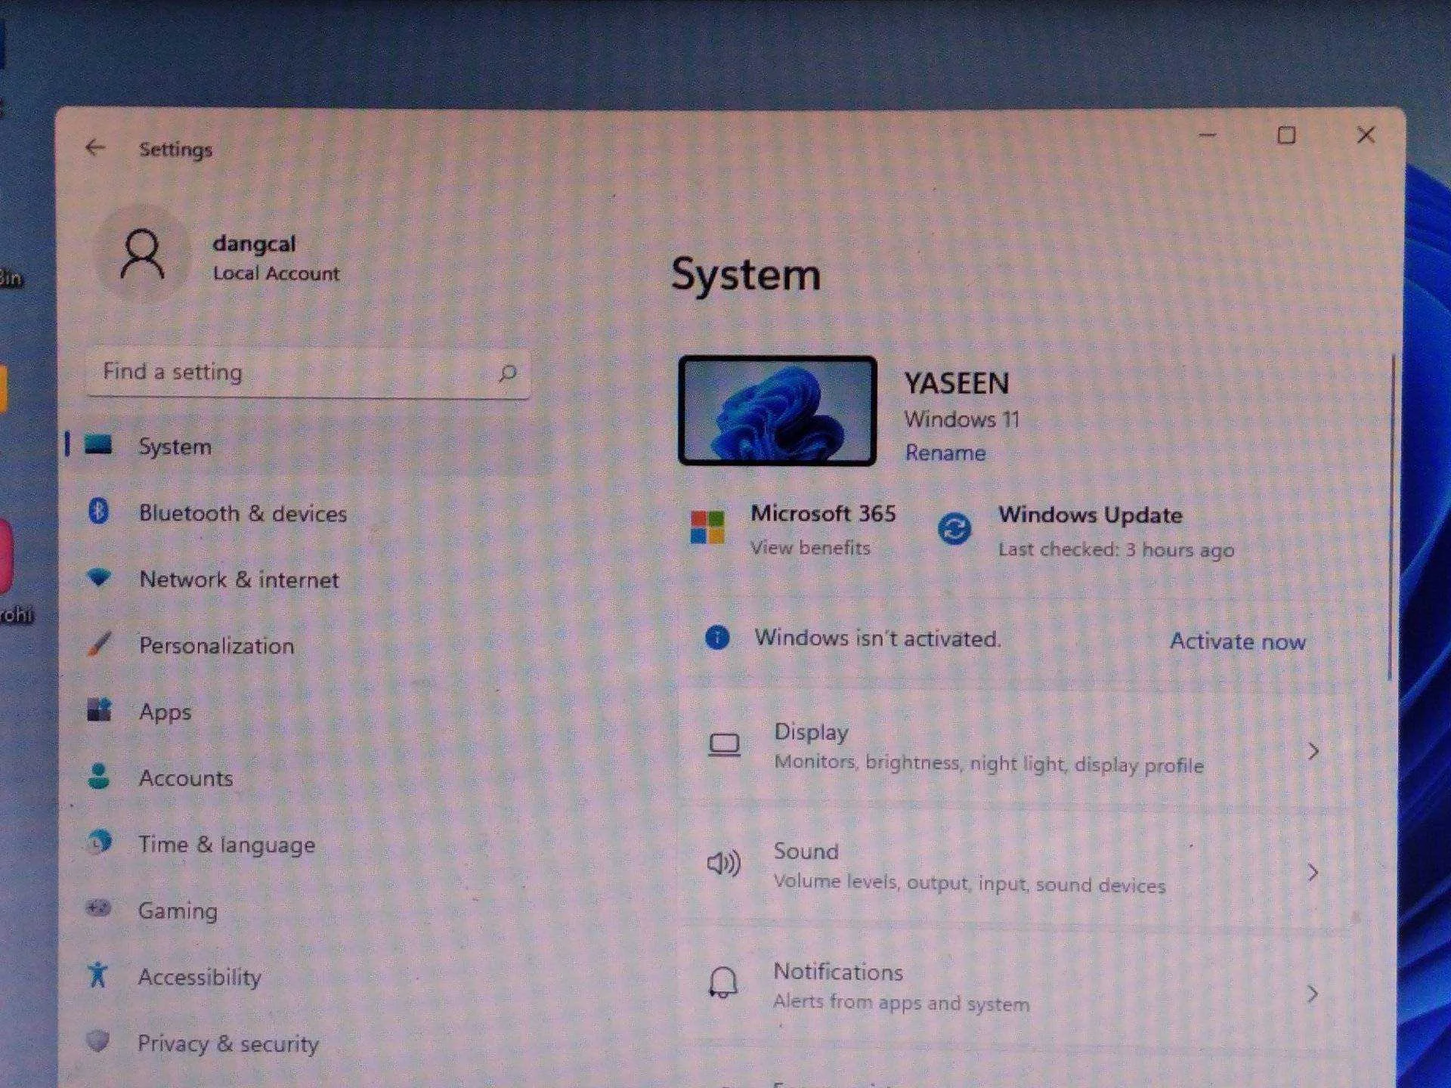Click the Network wifi icon in sidebar
This screenshot has height=1088, width=1451.
[99, 578]
